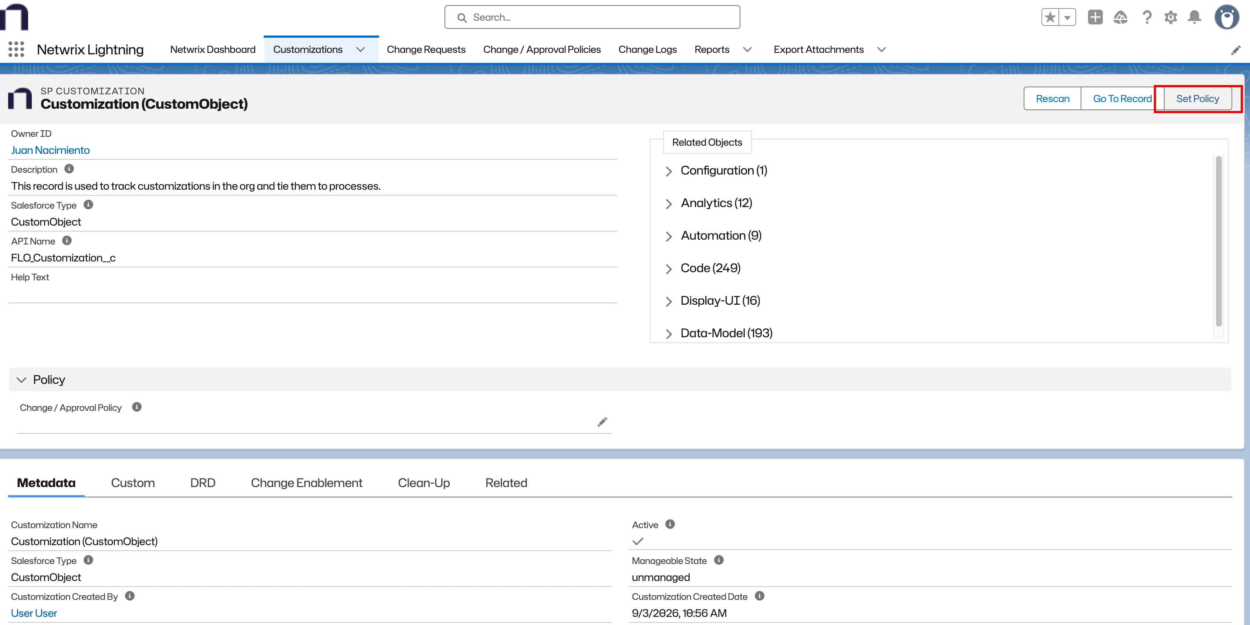Screen dimensions: 1250x625
Task: Click the 9/3/2026, 10:56 AM date value
Action: pos(679,614)
